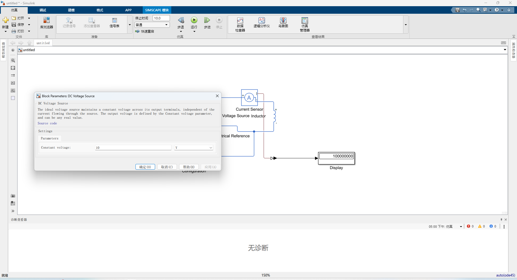
Task: Click the 保存 save button in ribbon
Action: coord(18,24)
